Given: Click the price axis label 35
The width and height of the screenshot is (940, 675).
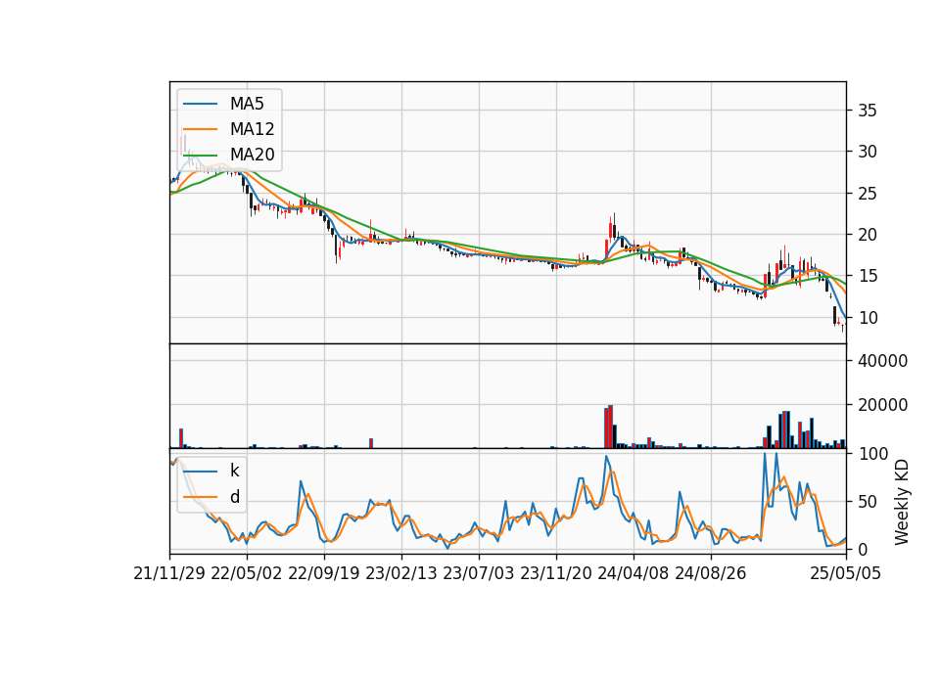Looking at the screenshot, I should coord(868,111).
